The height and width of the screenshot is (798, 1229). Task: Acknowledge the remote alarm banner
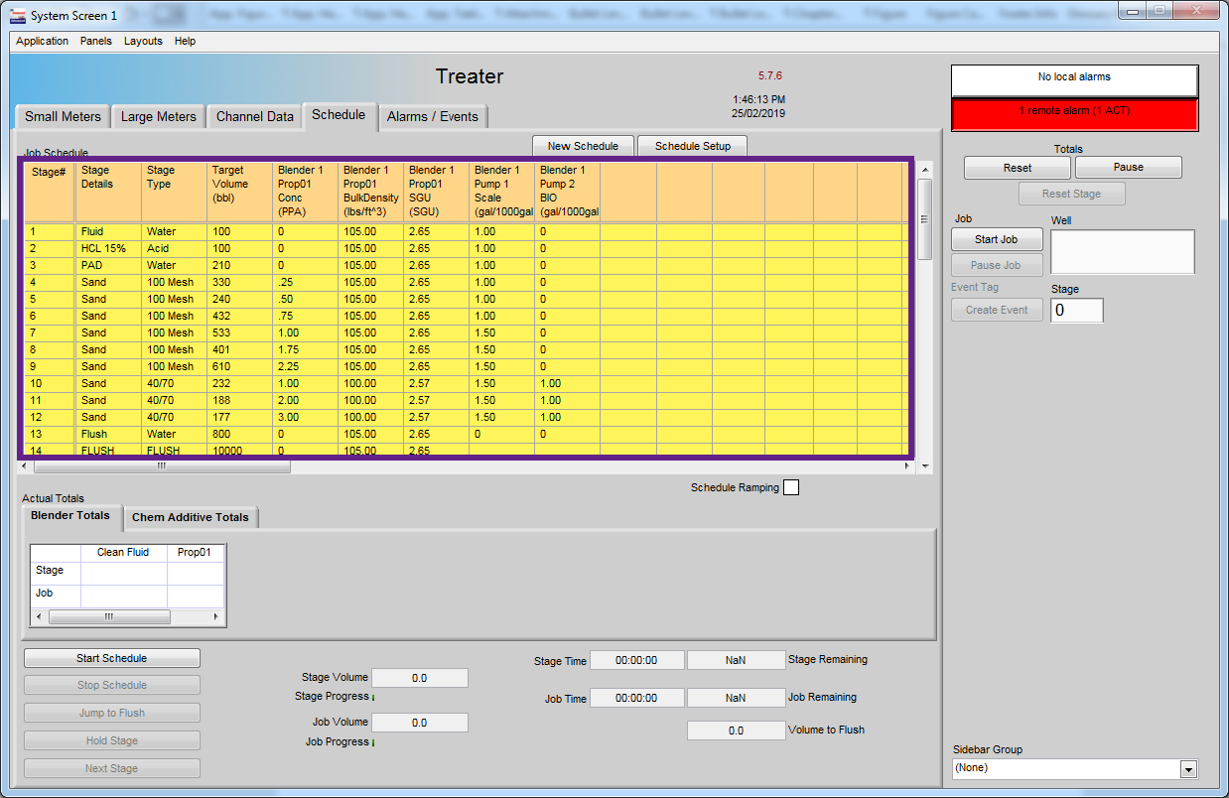[x=1074, y=112]
